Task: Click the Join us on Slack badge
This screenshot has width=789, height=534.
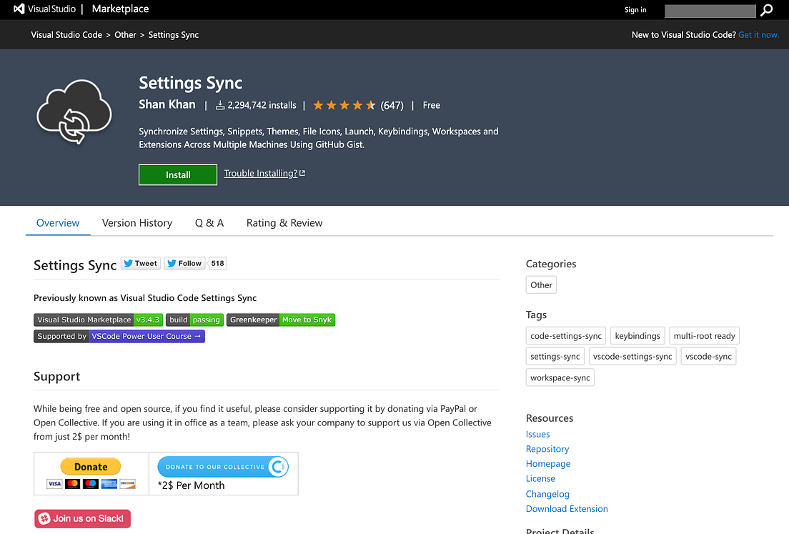Action: point(82,518)
